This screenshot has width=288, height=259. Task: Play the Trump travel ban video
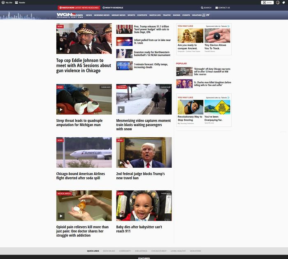(121, 163)
